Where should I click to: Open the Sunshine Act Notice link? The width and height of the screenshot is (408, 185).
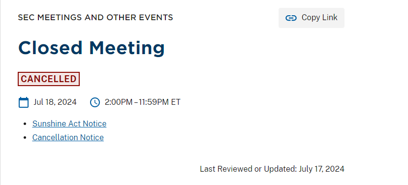point(69,123)
